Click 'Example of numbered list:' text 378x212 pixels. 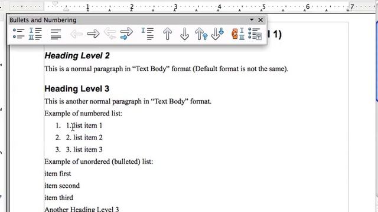(x=83, y=113)
